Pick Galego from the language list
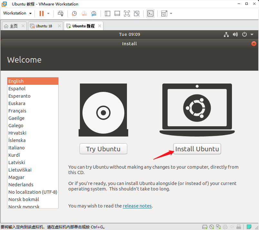The height and width of the screenshot is (230, 259). tap(33, 126)
